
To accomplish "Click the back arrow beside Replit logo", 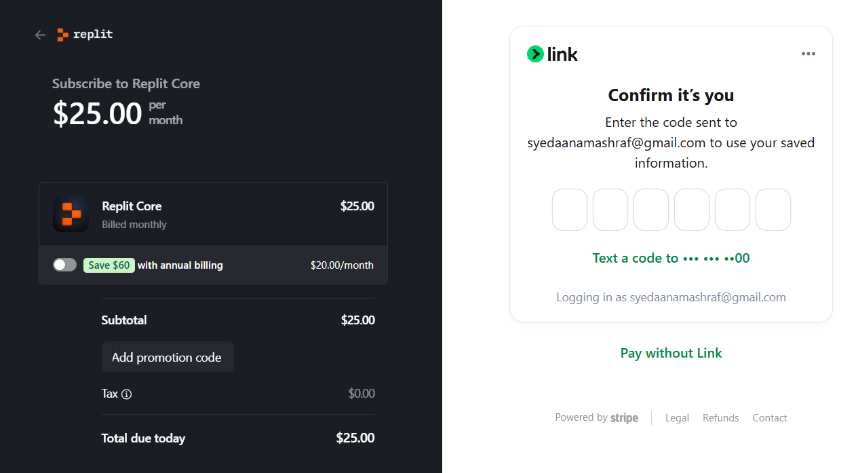I will (x=41, y=35).
